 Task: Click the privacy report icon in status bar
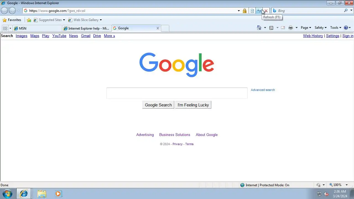(x=318, y=185)
